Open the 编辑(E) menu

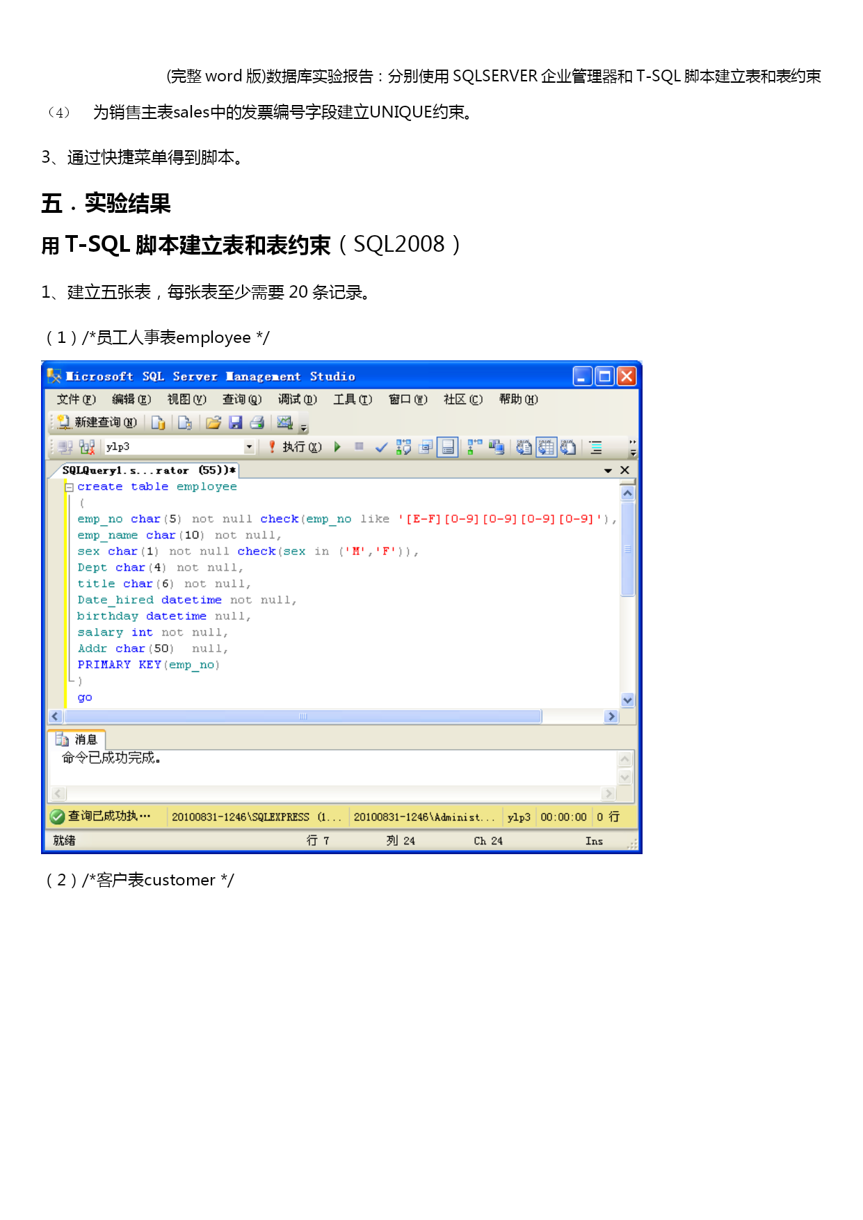pos(131,399)
